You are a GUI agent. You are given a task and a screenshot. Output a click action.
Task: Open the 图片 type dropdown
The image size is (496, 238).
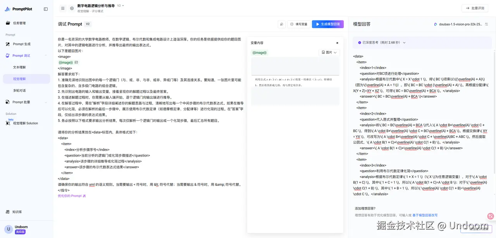click(329, 52)
